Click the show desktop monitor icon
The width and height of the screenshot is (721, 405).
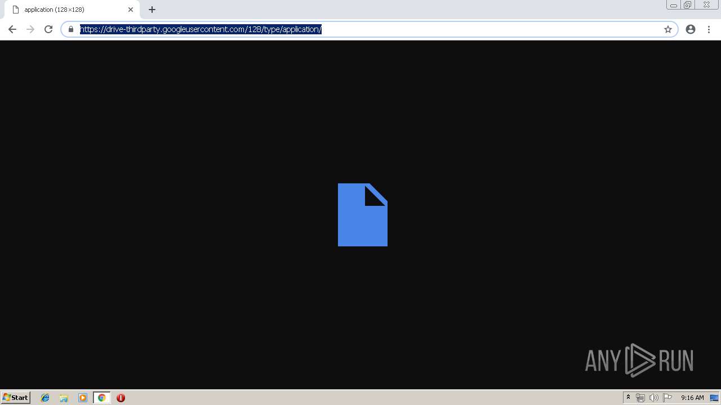[x=714, y=398]
